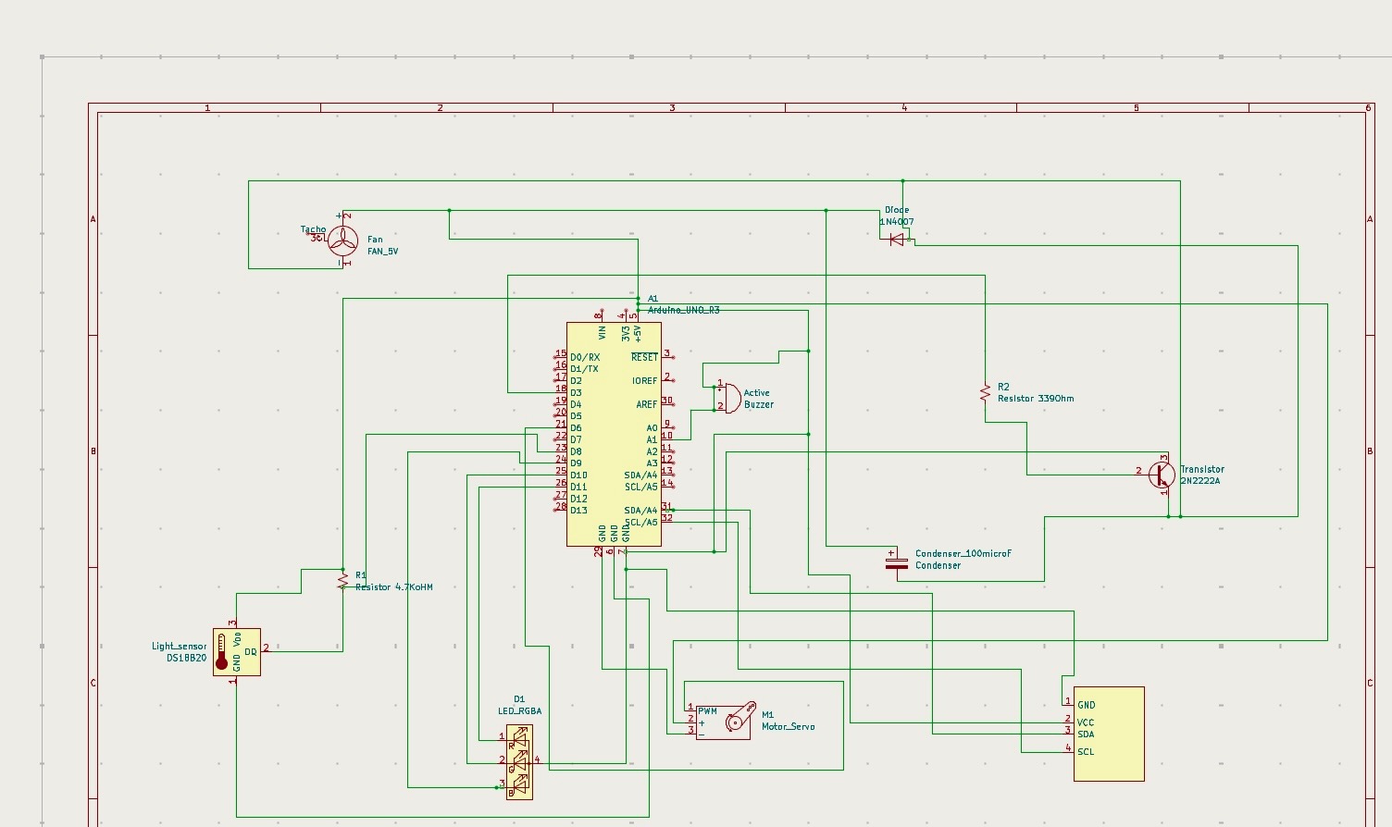Screen dimensions: 1392x827
Task: Select the AREF pin on the Arduino
Action: [646, 404]
